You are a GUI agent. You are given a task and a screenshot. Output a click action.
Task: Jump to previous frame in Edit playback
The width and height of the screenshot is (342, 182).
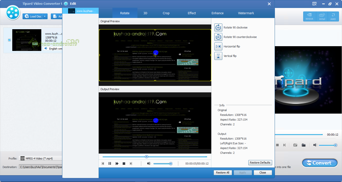(x=103, y=164)
